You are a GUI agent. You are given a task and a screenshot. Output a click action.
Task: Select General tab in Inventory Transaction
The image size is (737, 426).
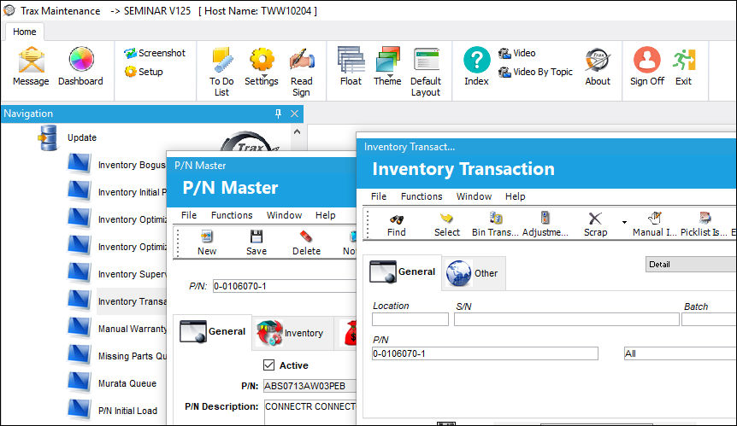[x=403, y=272]
